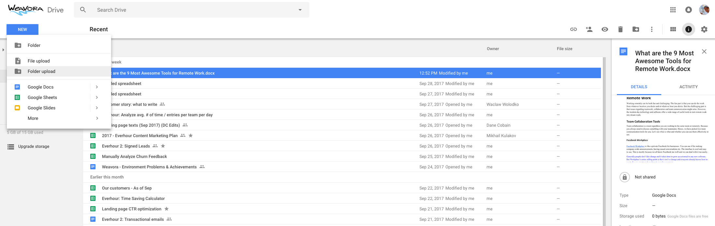Viewport: 715px width, 226px height.
Task: Star the Everhour 2: Signed Leads file
Action: tap(163, 146)
